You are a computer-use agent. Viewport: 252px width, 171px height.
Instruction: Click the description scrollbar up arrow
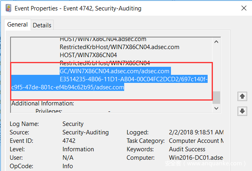coord(217,42)
